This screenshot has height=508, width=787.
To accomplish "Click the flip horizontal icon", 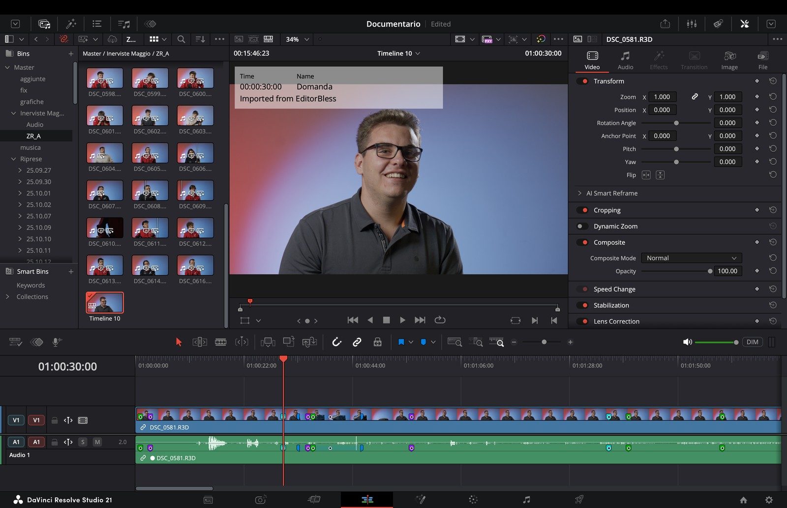I will pos(646,175).
